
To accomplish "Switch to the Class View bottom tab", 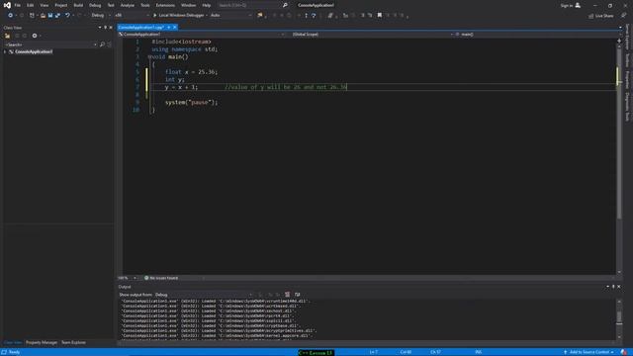I will (13, 342).
